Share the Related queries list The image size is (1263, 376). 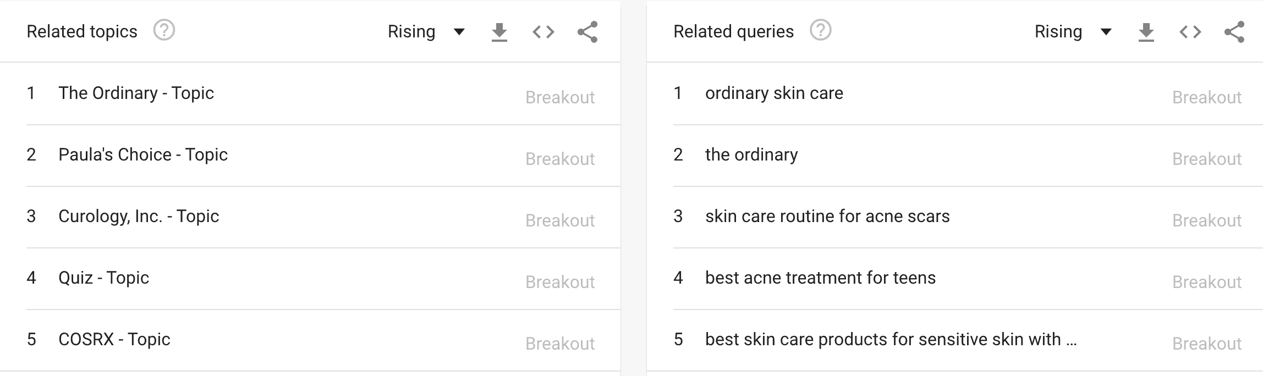click(x=1235, y=31)
